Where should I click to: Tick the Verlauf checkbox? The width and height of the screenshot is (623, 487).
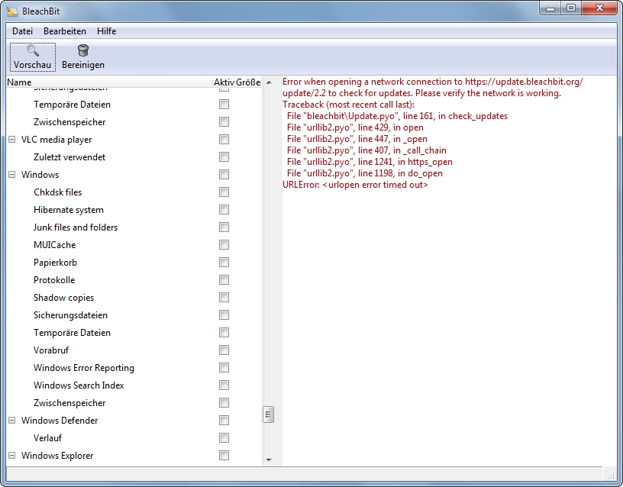pos(224,437)
